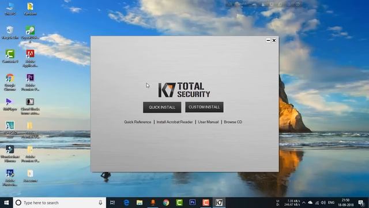Image resolution: width=369 pixels, height=208 pixels.
Task: Select the yellow folder icon at top of desktop
Action: click(30, 9)
